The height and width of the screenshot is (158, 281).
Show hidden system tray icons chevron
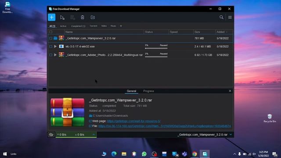click(234, 154)
